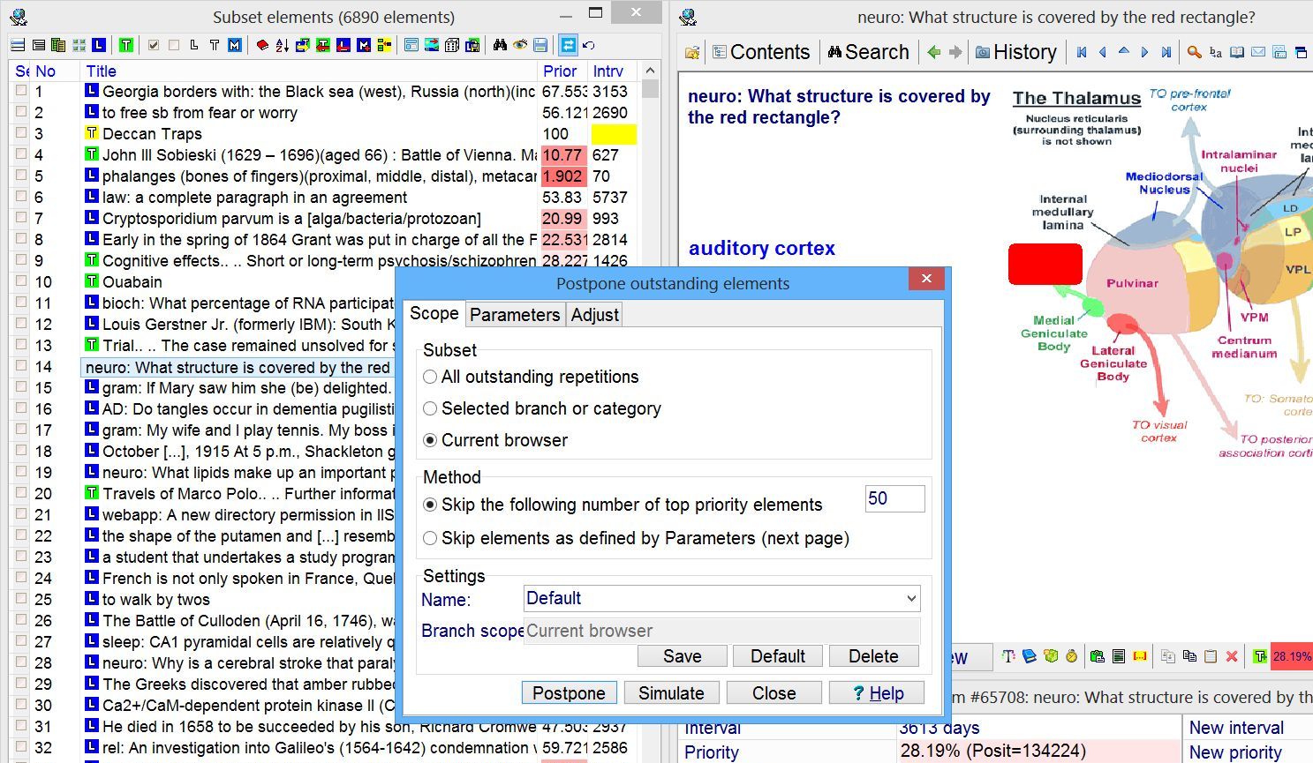Click the magnifying glass icon in element toolbar

click(x=1194, y=53)
